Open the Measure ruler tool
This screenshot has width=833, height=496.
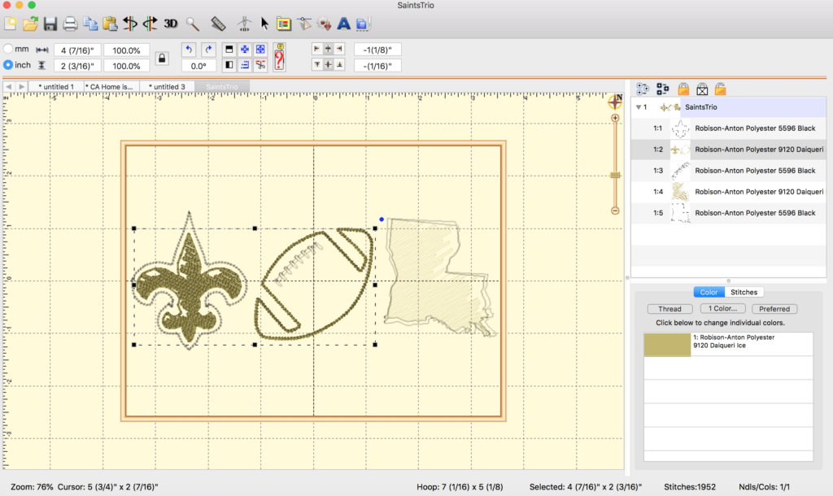point(217,24)
